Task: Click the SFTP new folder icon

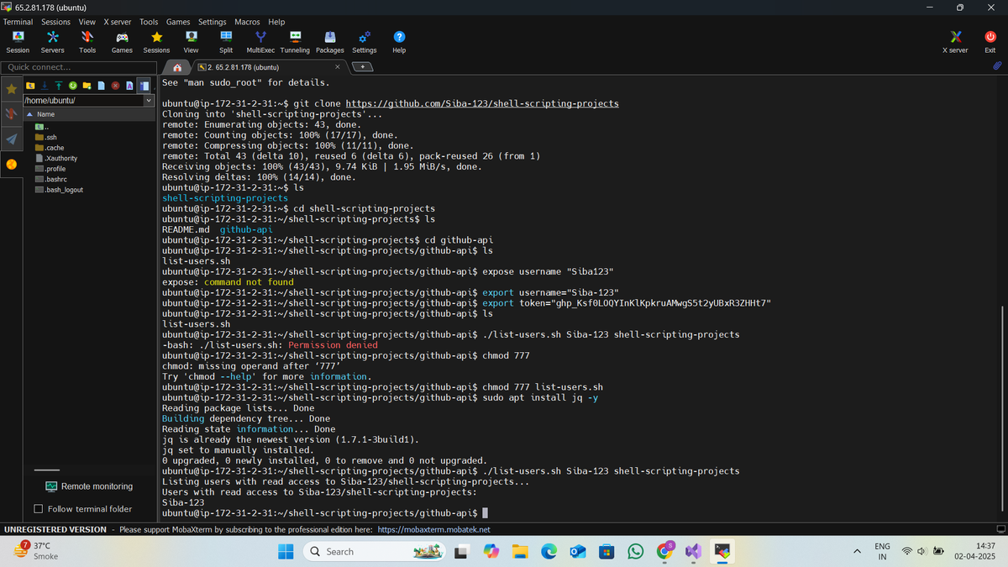Action: coord(87,85)
